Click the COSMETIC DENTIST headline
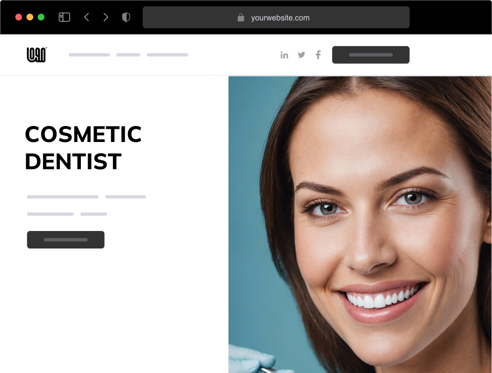The height and width of the screenshot is (373, 492). click(83, 148)
